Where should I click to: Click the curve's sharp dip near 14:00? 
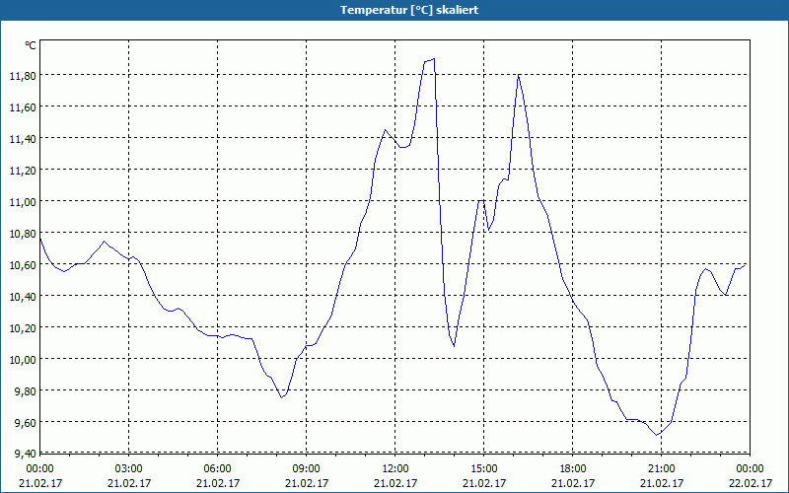454,346
